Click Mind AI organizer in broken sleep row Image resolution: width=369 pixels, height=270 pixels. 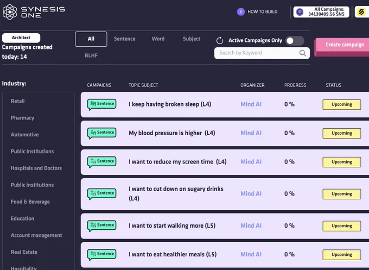click(x=251, y=104)
